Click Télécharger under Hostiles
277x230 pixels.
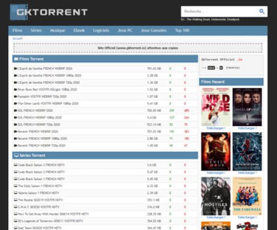click(x=216, y=217)
